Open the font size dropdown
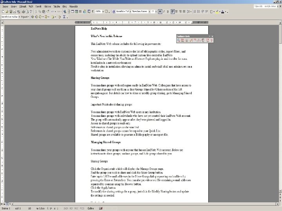 click(156, 12)
